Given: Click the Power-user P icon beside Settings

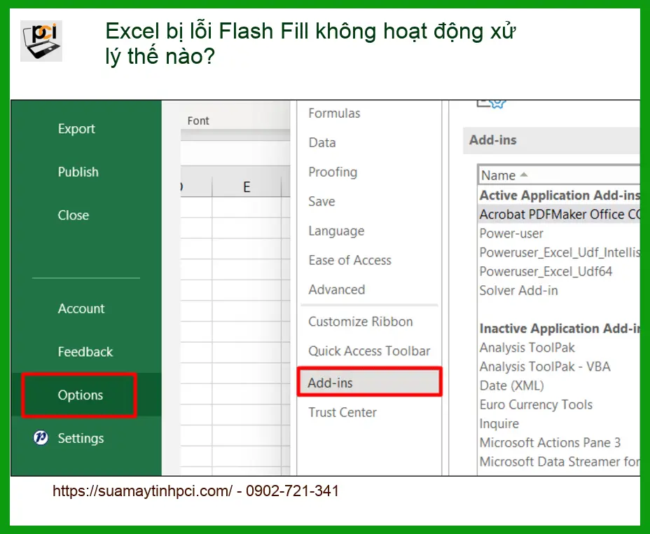Looking at the screenshot, I should (x=41, y=437).
